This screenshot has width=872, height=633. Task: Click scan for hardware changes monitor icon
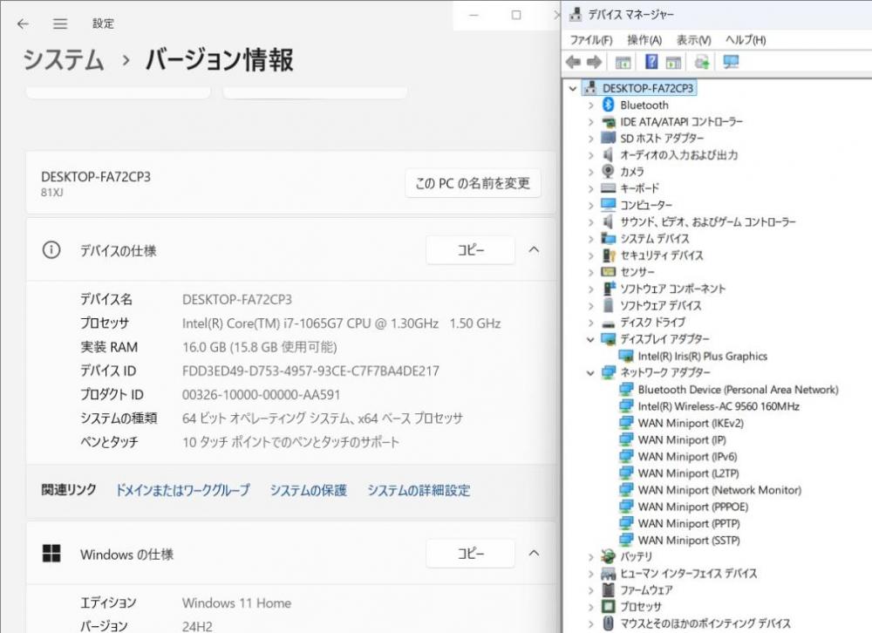[x=731, y=62]
